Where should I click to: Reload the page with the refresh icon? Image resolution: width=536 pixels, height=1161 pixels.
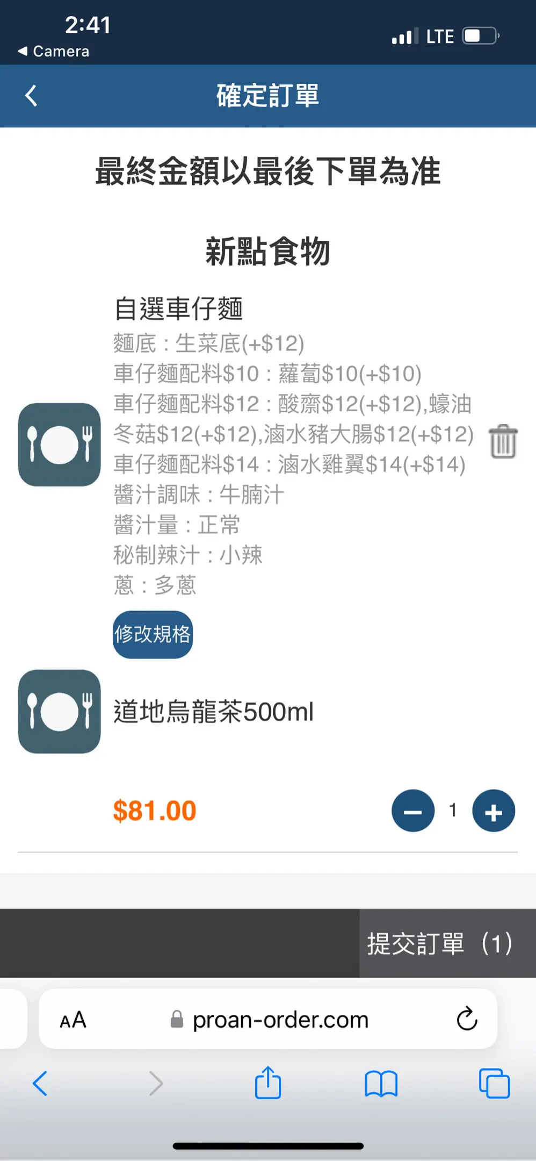point(467,1019)
